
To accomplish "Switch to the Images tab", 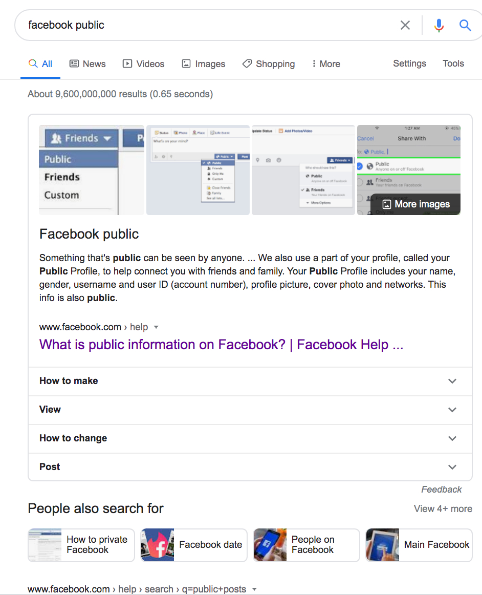I will tap(204, 63).
